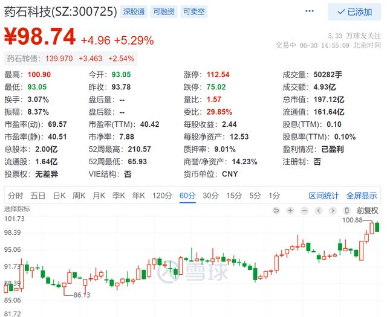Open 区间统计 range statistics
Screen dimensions: 387x317
click(324, 196)
